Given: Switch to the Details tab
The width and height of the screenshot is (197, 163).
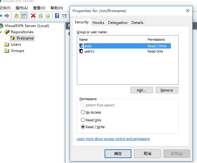Looking at the screenshot, I should point(137,23).
